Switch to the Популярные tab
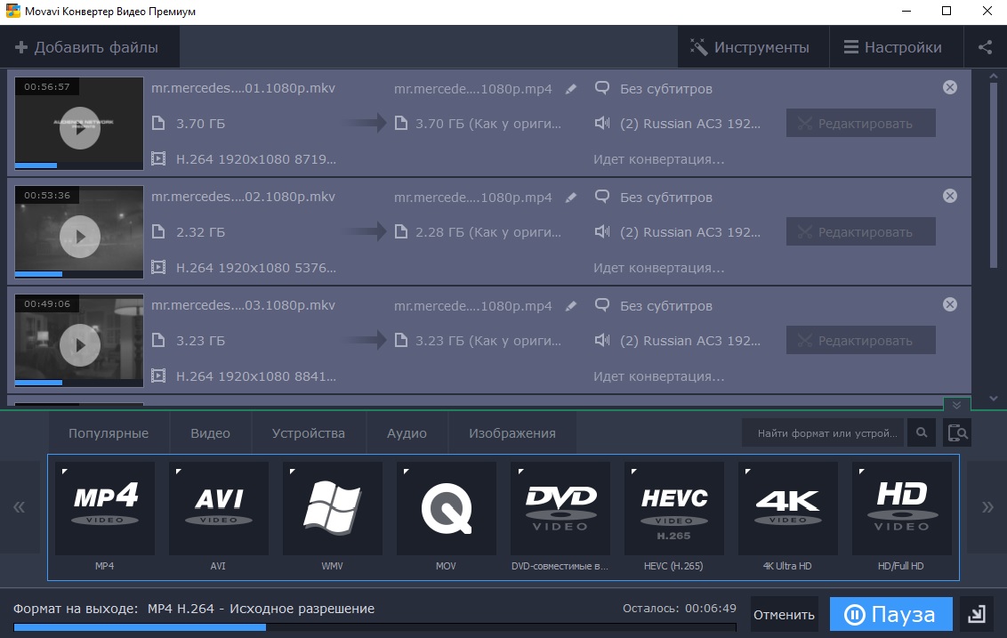This screenshot has height=638, width=1007. (x=109, y=433)
